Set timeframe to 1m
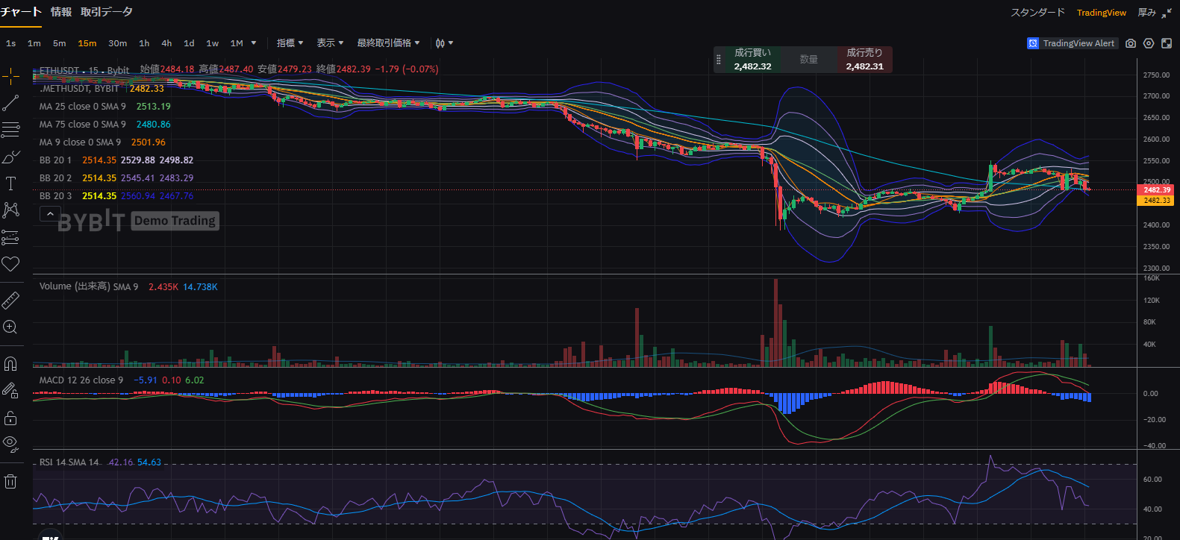 tap(34, 43)
